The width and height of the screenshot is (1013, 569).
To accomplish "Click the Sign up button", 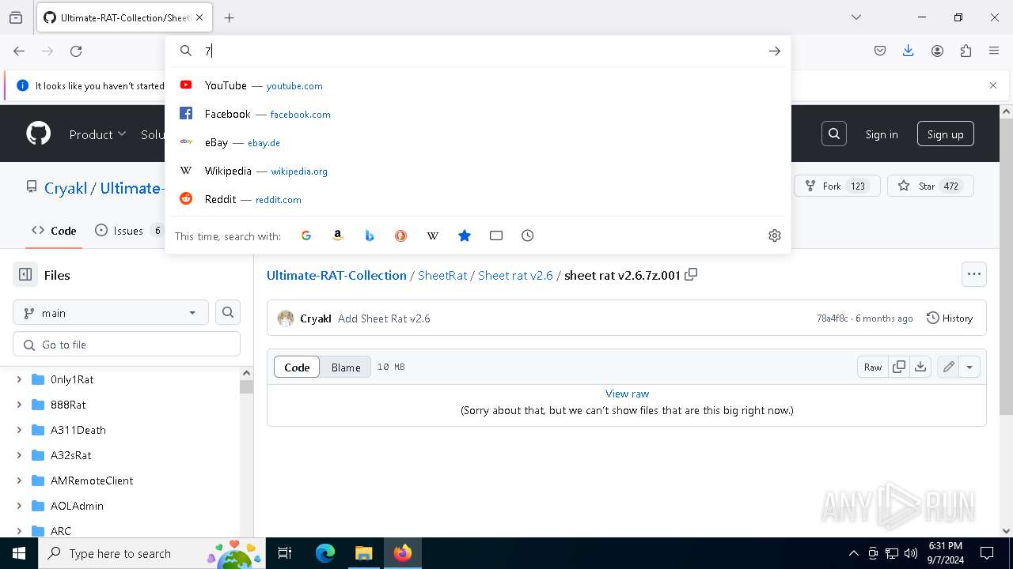I will pos(946,134).
